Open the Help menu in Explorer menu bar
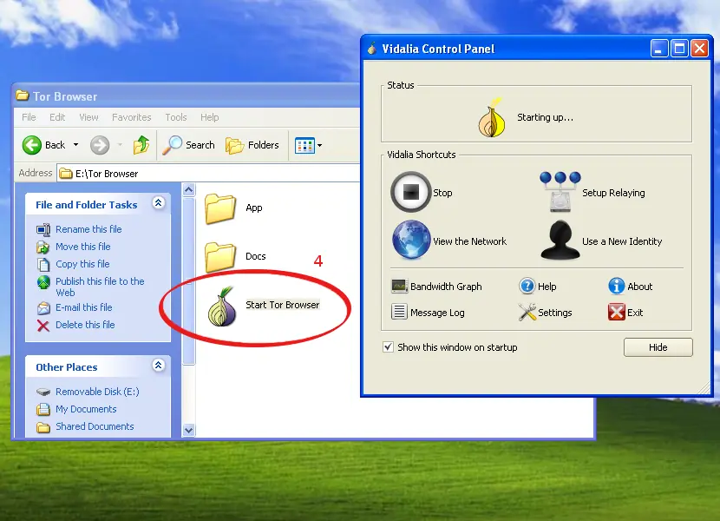The height and width of the screenshot is (521, 720). point(209,117)
